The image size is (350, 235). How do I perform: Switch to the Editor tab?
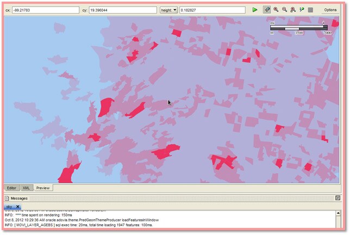coord(11,188)
